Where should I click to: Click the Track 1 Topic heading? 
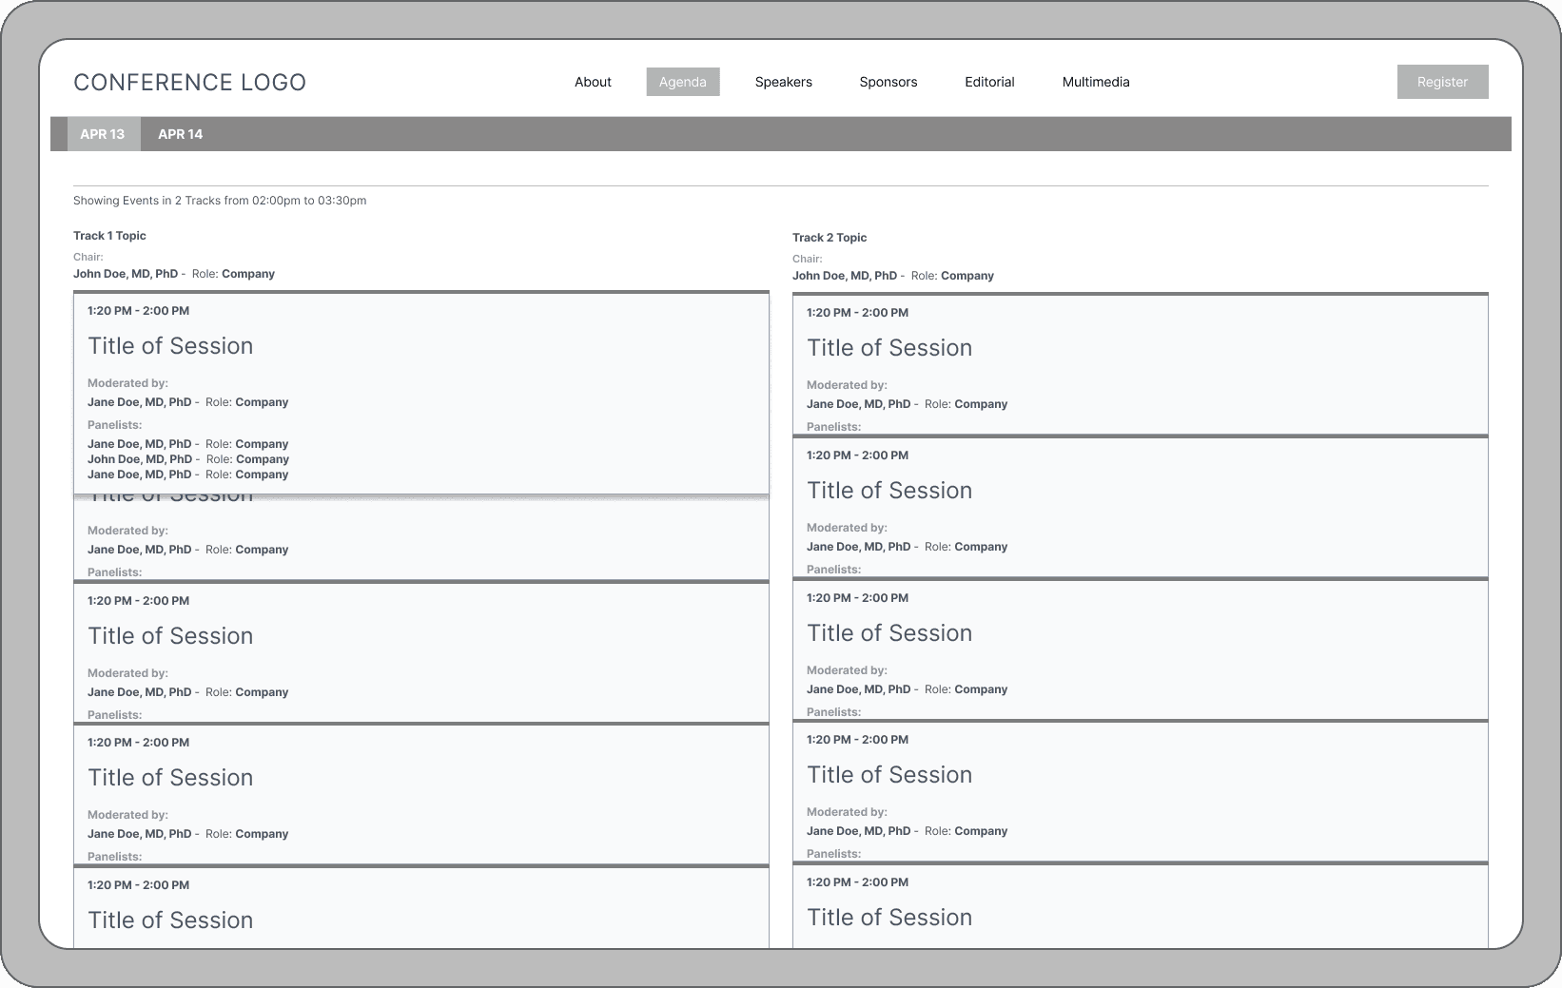click(x=109, y=236)
